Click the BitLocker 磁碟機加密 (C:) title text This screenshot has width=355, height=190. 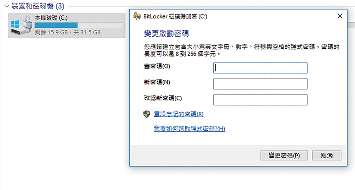(175, 16)
